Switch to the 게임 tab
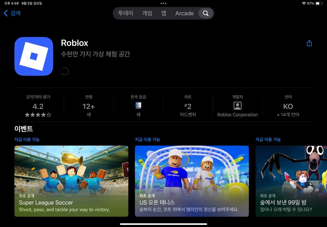 tap(147, 13)
